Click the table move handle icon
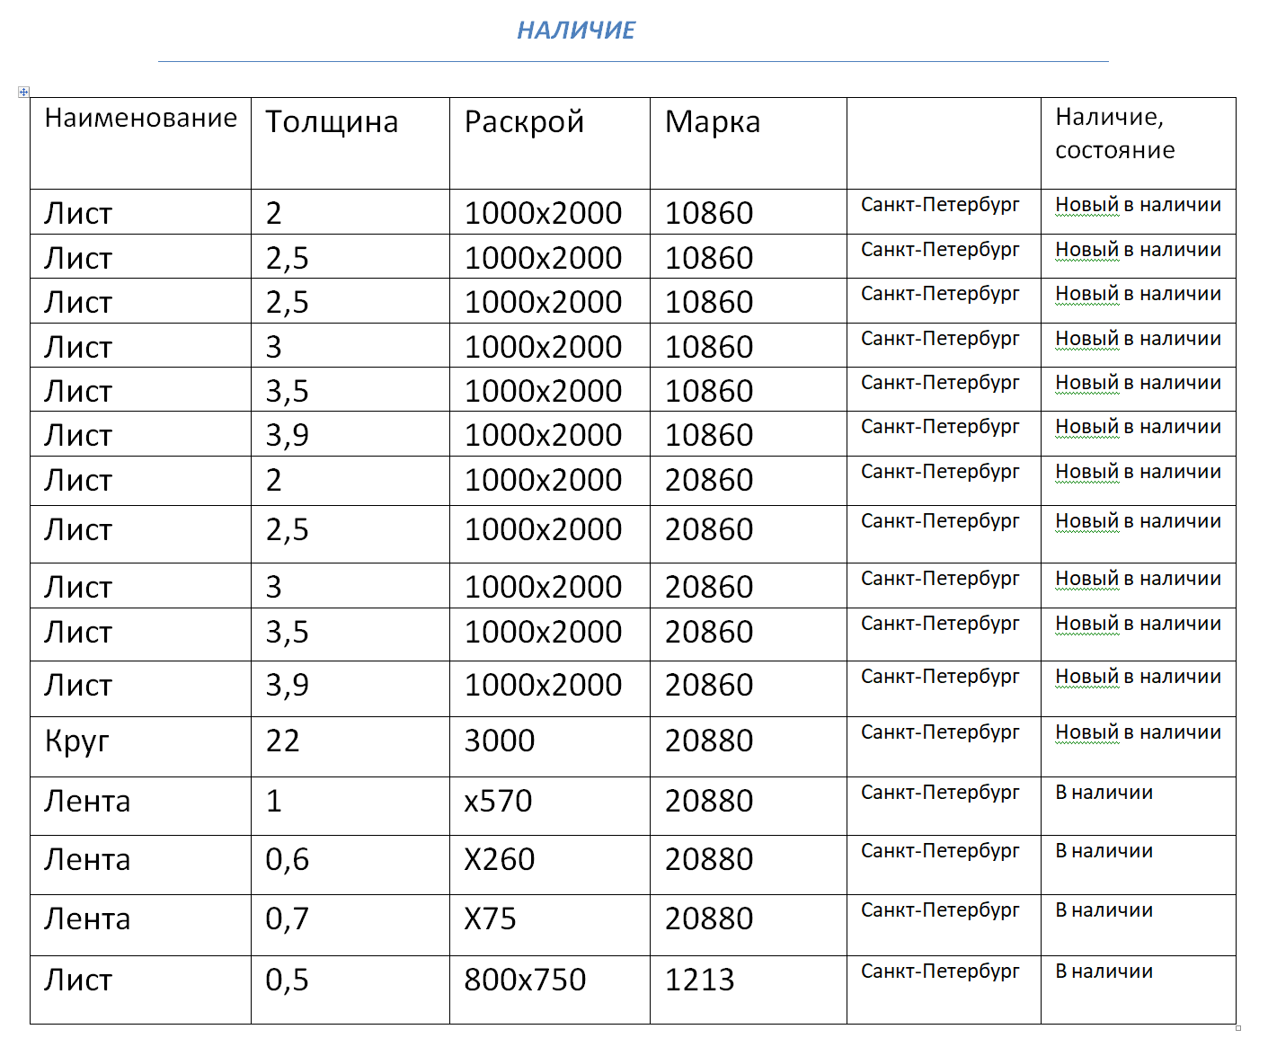This screenshot has height=1047, width=1268. [23, 92]
